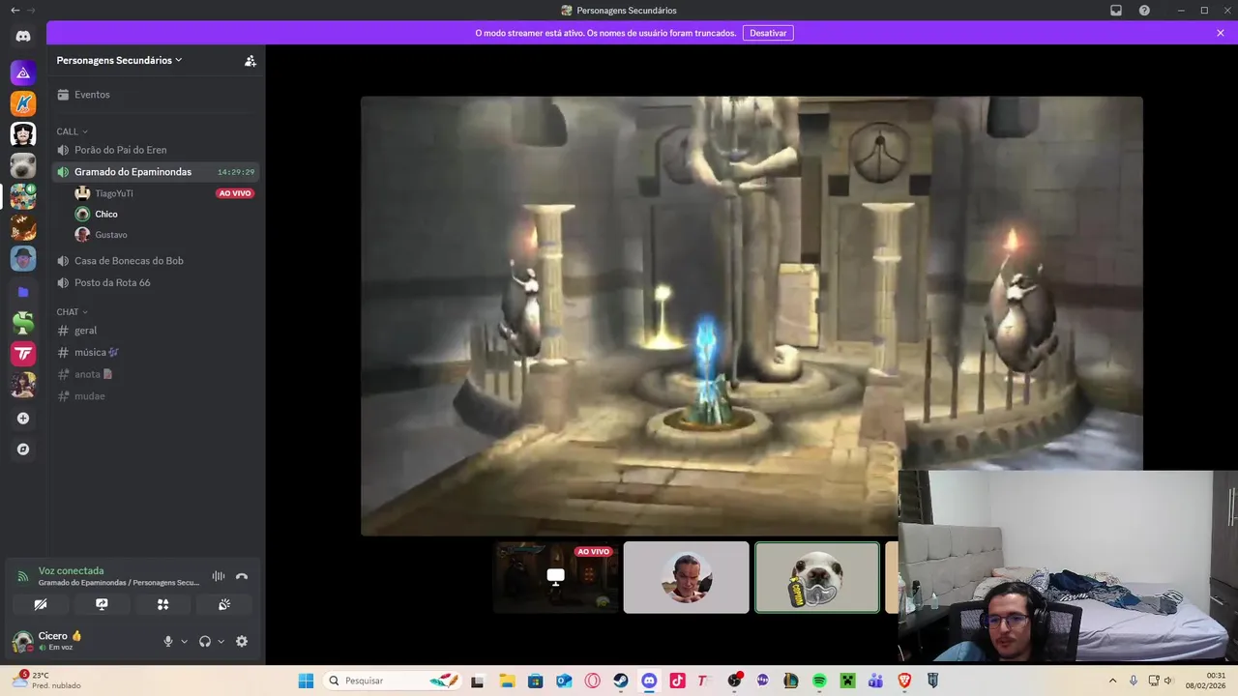The width and height of the screenshot is (1238, 696).
Task: Deafen audio with headphones icon
Action: [x=205, y=641]
